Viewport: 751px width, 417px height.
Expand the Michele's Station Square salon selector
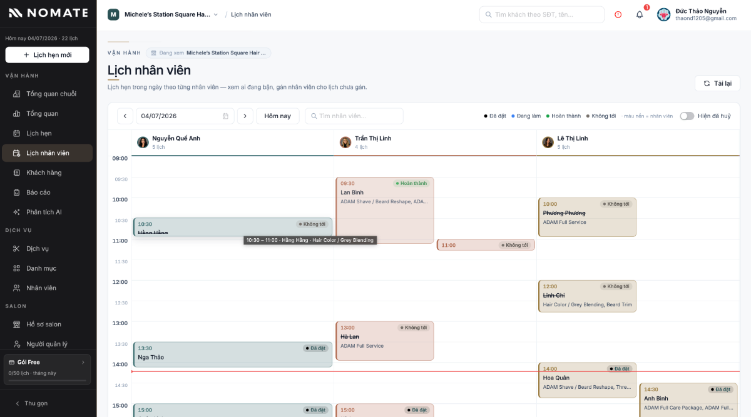pyautogui.click(x=163, y=14)
